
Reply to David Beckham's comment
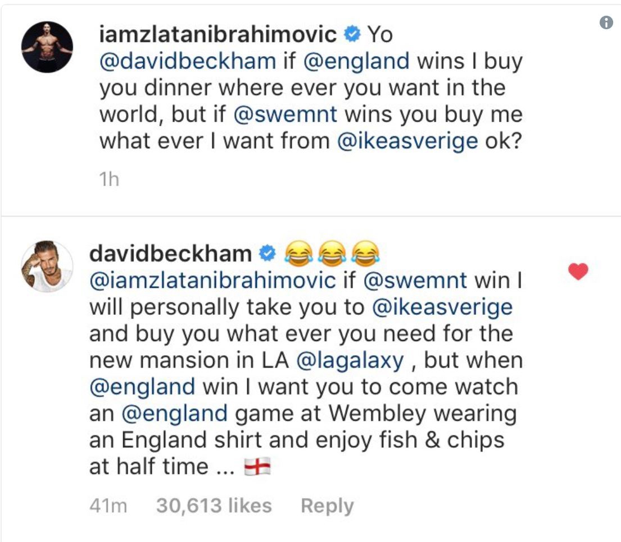pyautogui.click(x=327, y=506)
